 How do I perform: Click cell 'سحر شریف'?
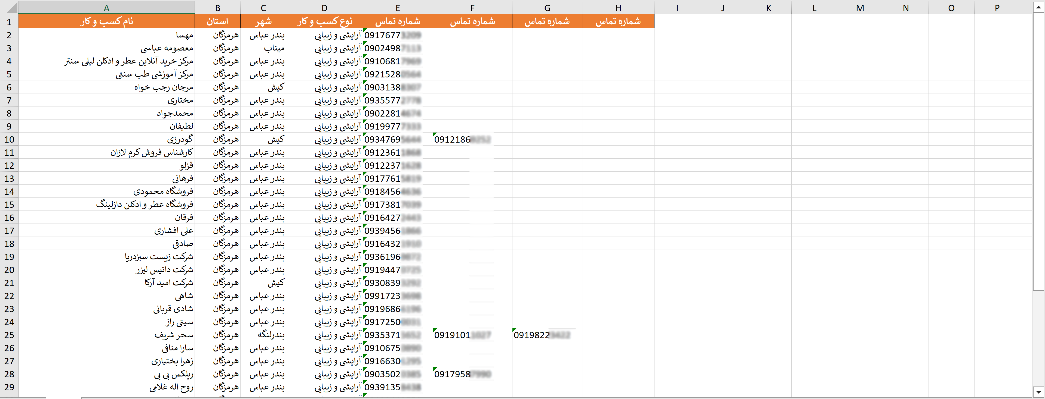tap(106, 335)
